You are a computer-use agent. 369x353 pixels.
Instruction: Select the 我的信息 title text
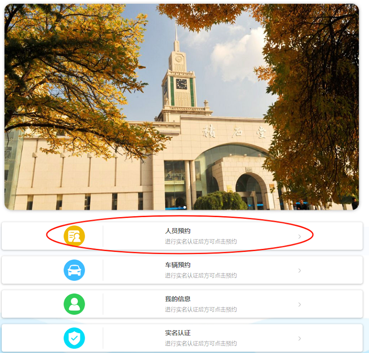tap(178, 299)
